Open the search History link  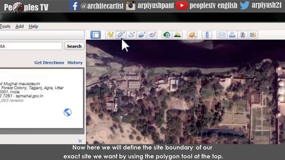tap(75, 62)
